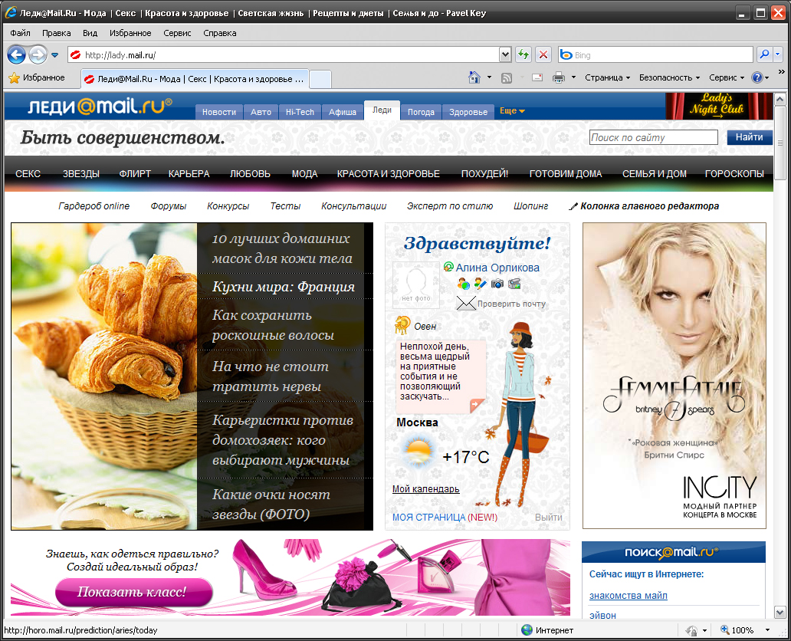Click the Кухни мира: Франция headline
This screenshot has width=791, height=641.
(x=284, y=287)
